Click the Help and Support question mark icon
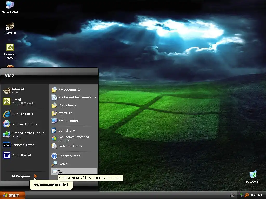 click(x=54, y=156)
